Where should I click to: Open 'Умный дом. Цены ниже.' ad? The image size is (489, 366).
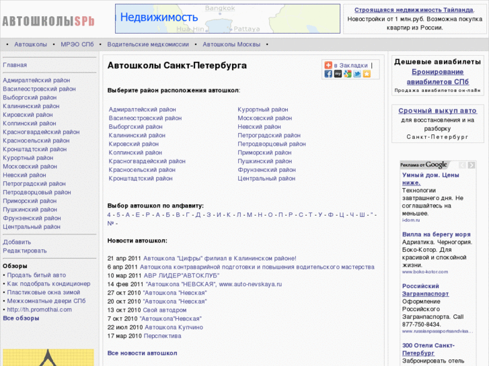click(430, 179)
